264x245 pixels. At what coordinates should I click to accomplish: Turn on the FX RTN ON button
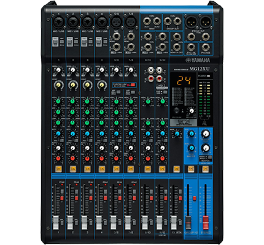(x=177, y=169)
